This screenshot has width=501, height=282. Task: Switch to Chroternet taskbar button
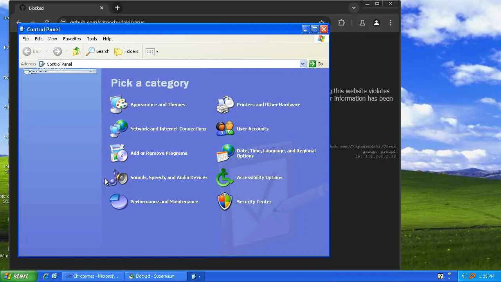[x=93, y=276]
